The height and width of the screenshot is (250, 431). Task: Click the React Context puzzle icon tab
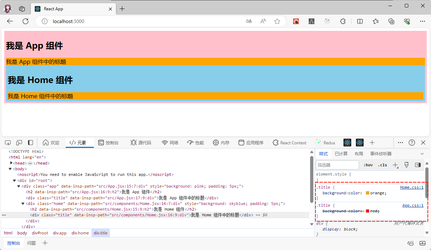289,143
